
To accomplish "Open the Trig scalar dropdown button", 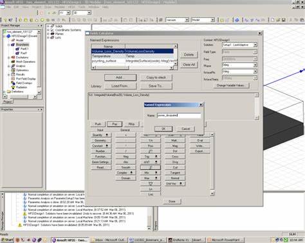I will click(151, 156).
